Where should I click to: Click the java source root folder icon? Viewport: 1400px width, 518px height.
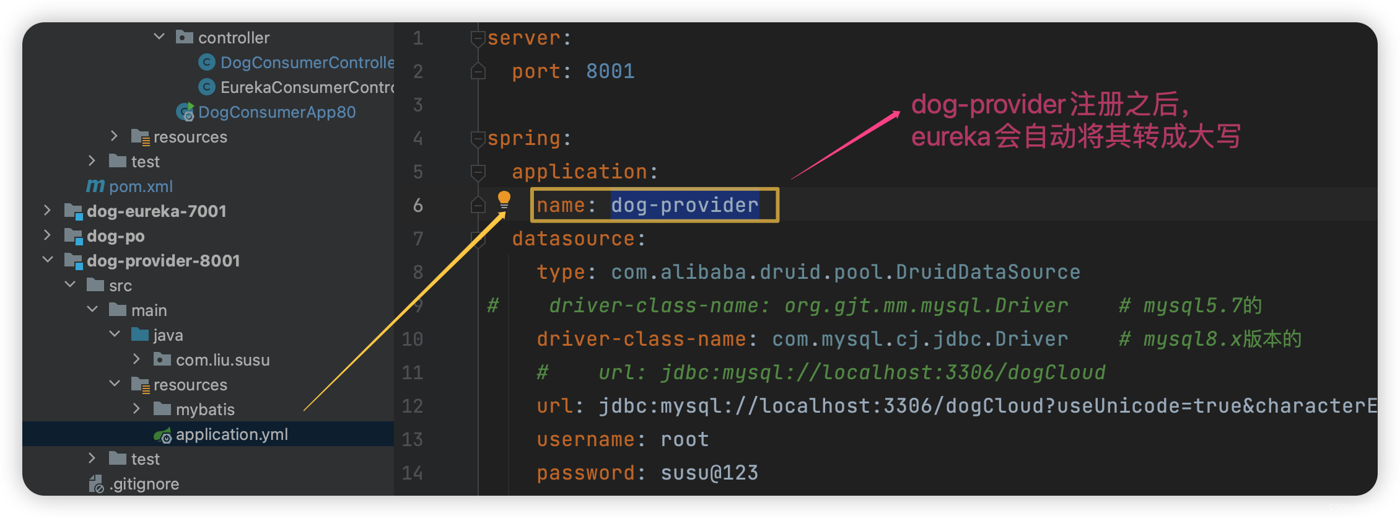(x=140, y=335)
